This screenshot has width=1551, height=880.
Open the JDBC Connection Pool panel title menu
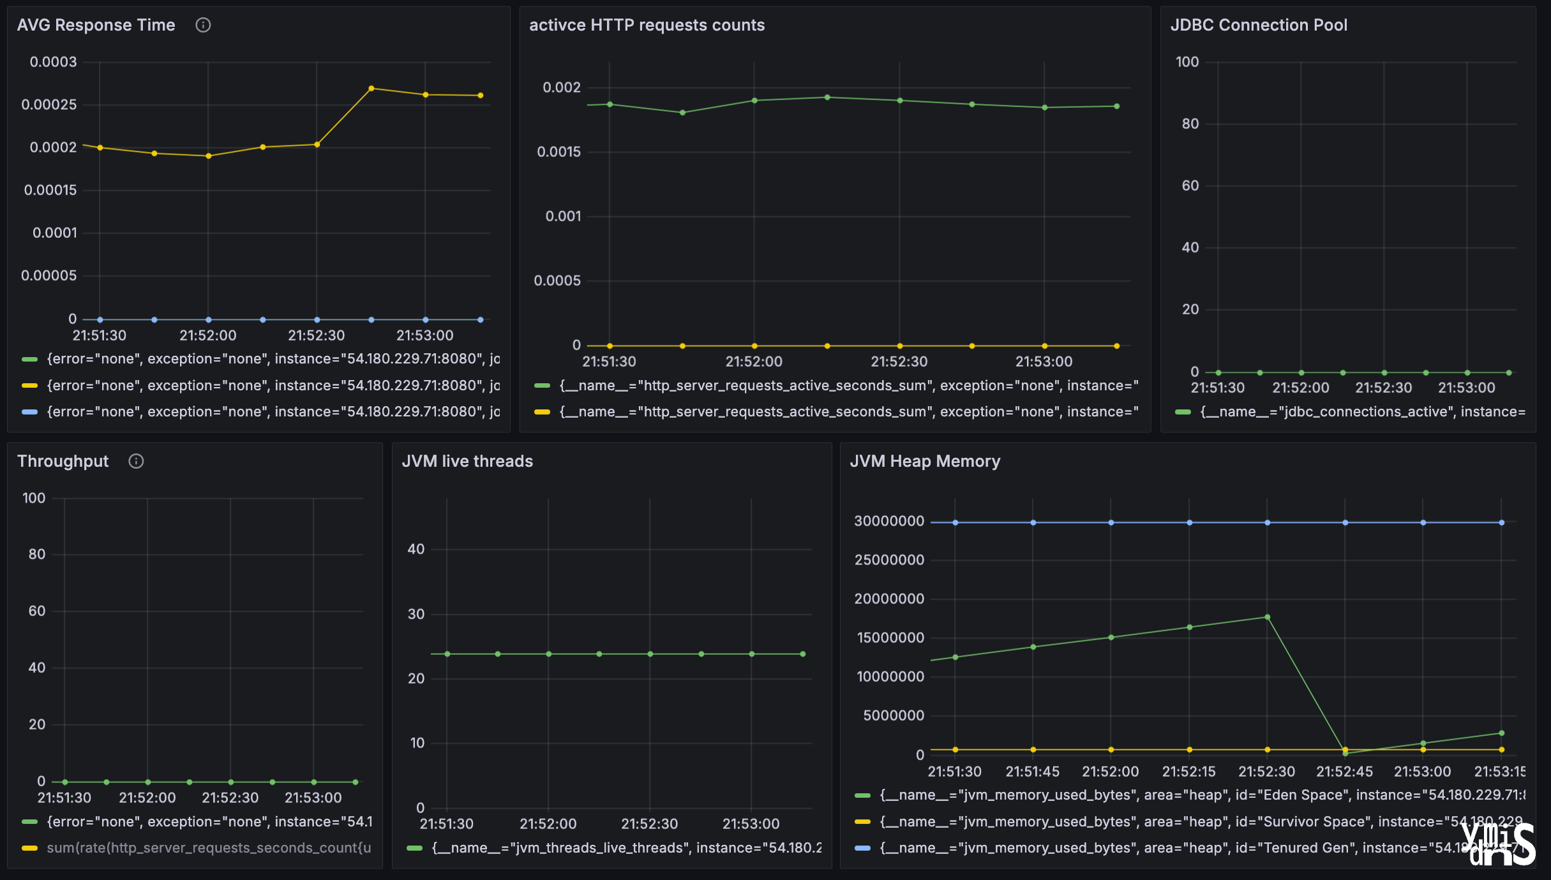tap(1258, 25)
